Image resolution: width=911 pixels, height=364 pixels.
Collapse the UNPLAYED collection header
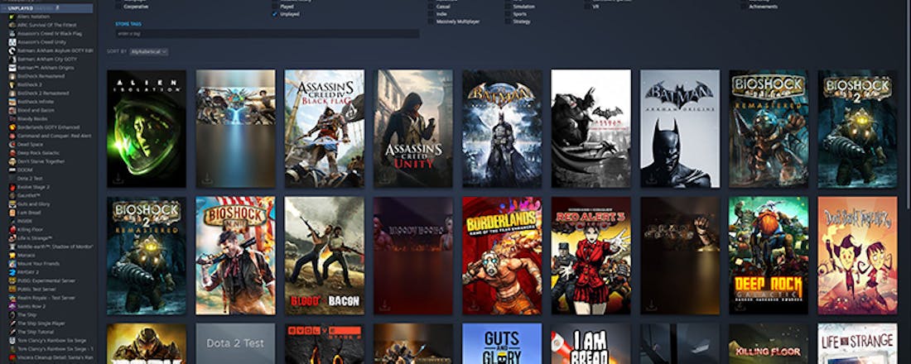(x=46, y=9)
